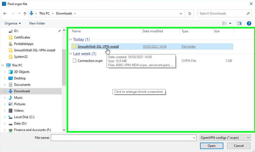This screenshot has width=255, height=152.
Task: Click the Pictures icon in sidebar
Action: click(11, 104)
